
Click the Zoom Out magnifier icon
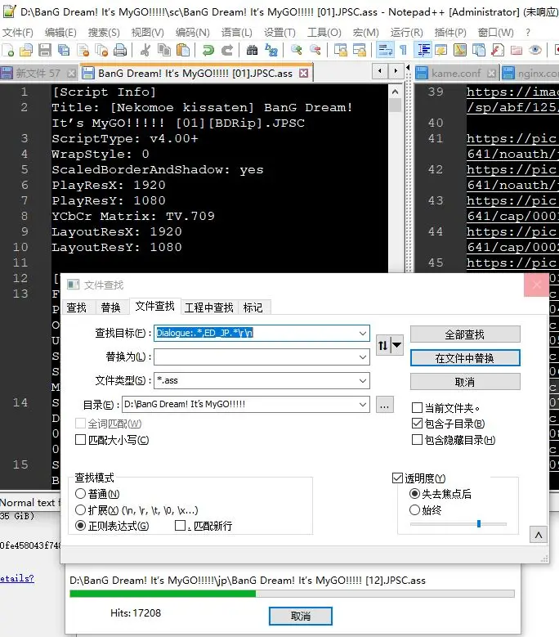coord(315,51)
